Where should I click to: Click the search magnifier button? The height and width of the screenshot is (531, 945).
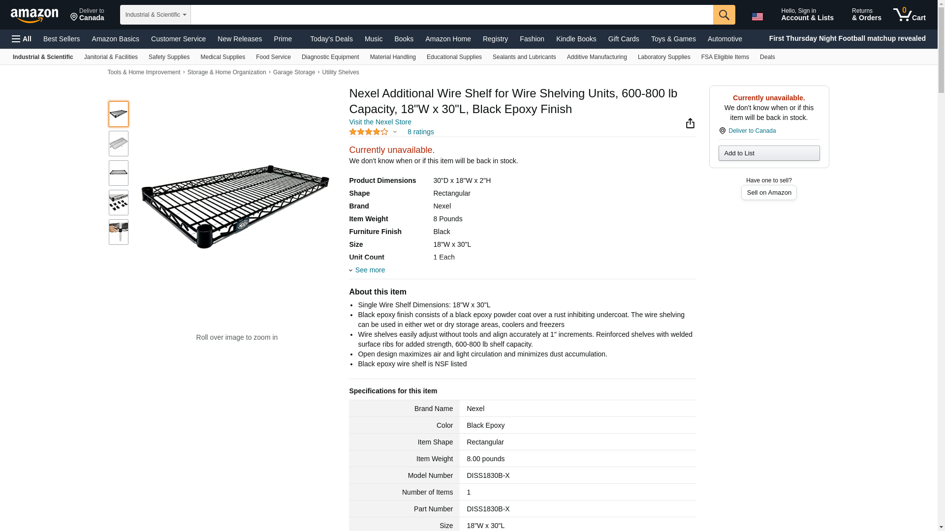724,15
